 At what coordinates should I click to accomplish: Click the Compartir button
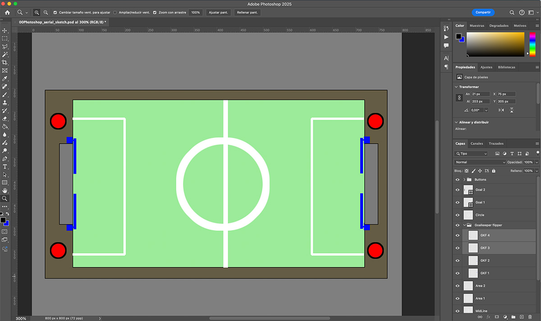tap(483, 13)
